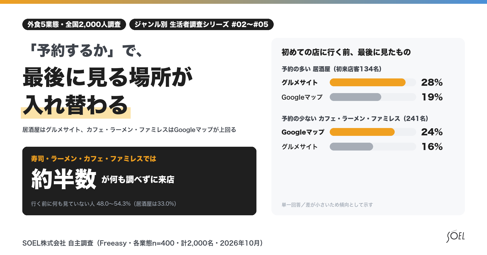Click the highlighted 入れ替わる headline text
This screenshot has width=487, height=255.
pyautogui.click(x=76, y=105)
